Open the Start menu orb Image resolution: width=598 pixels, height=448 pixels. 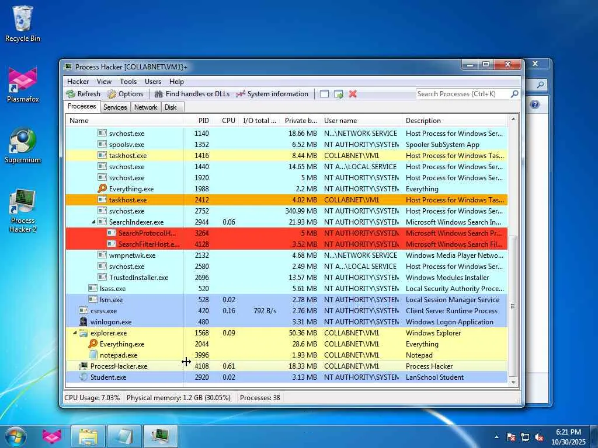16,436
